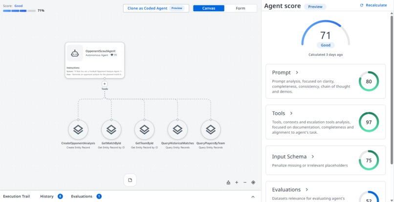This screenshot has height=202, width=394.
Task: Expand the Evaluations section chevron
Action: 307,190
